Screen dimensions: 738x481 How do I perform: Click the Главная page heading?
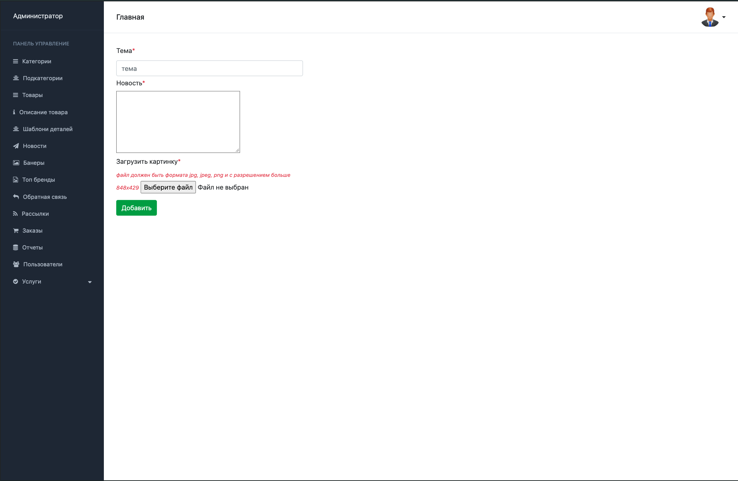(x=130, y=17)
